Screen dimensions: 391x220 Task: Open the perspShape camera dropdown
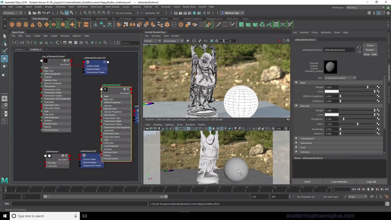[173, 41]
